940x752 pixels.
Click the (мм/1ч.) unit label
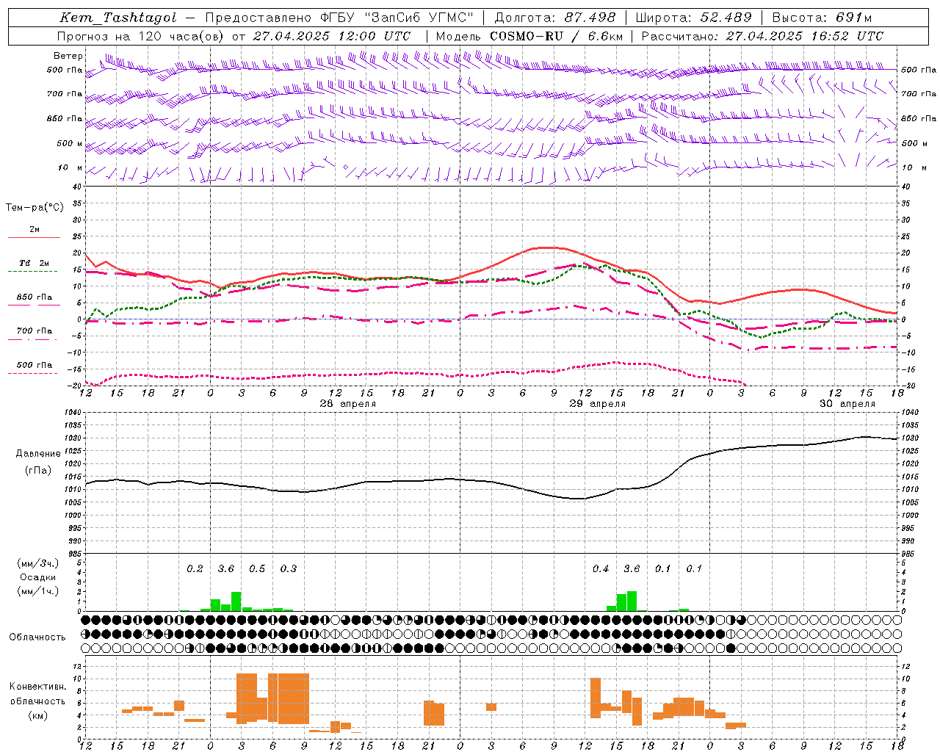coord(37,591)
